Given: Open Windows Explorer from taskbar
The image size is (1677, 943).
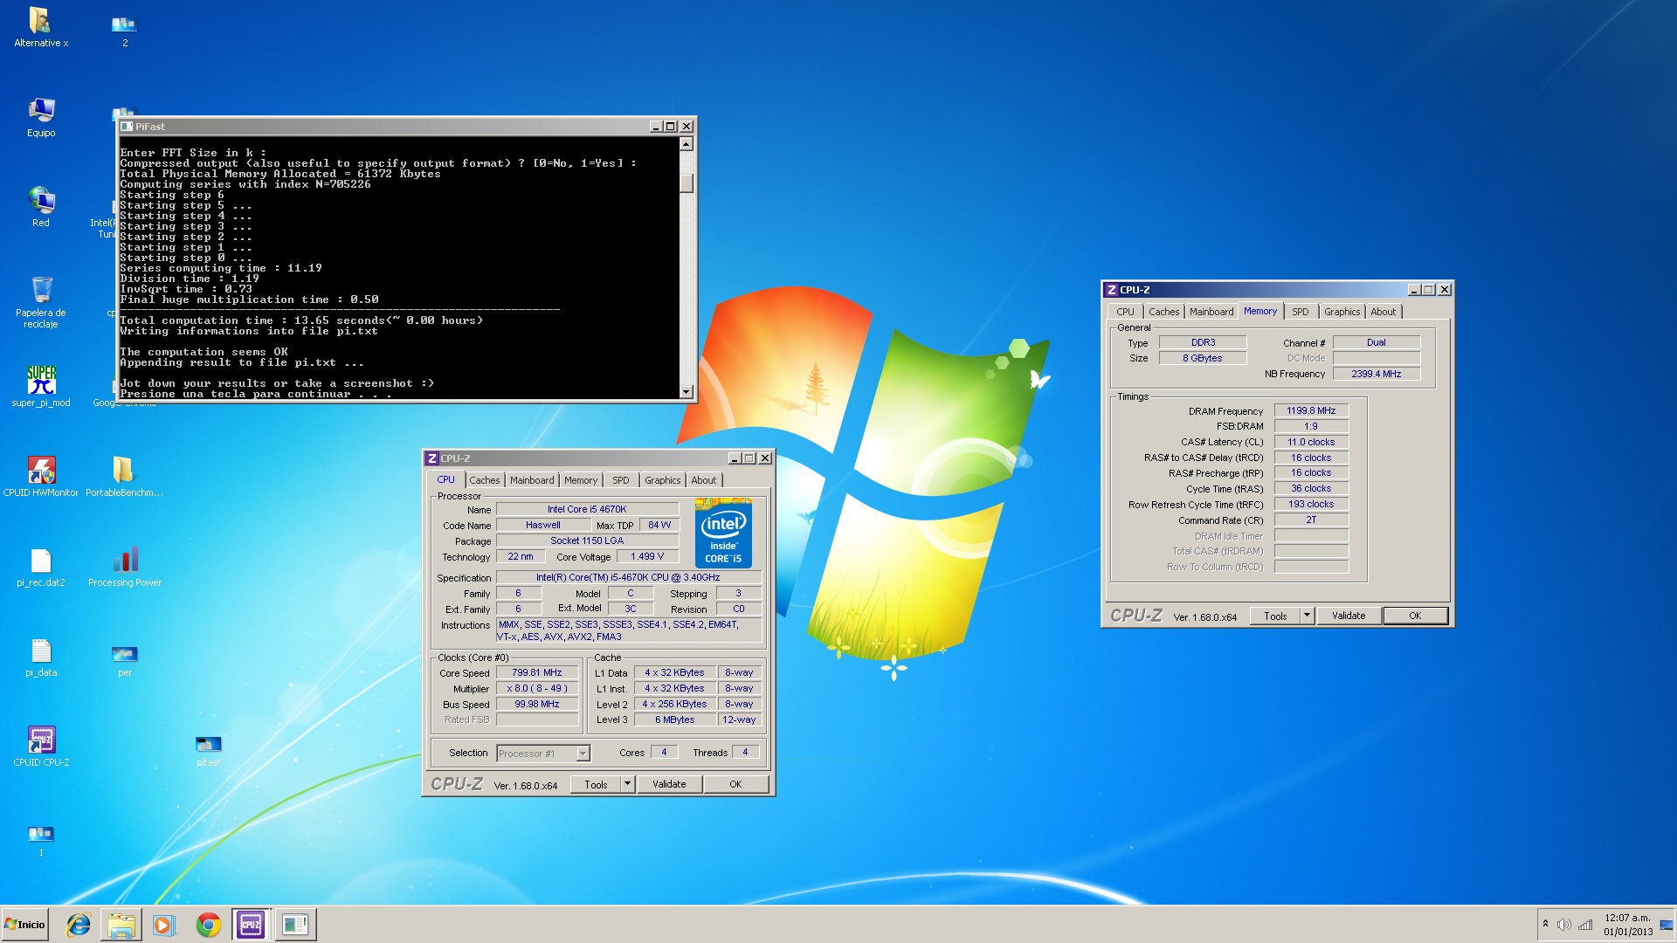Looking at the screenshot, I should point(121,925).
